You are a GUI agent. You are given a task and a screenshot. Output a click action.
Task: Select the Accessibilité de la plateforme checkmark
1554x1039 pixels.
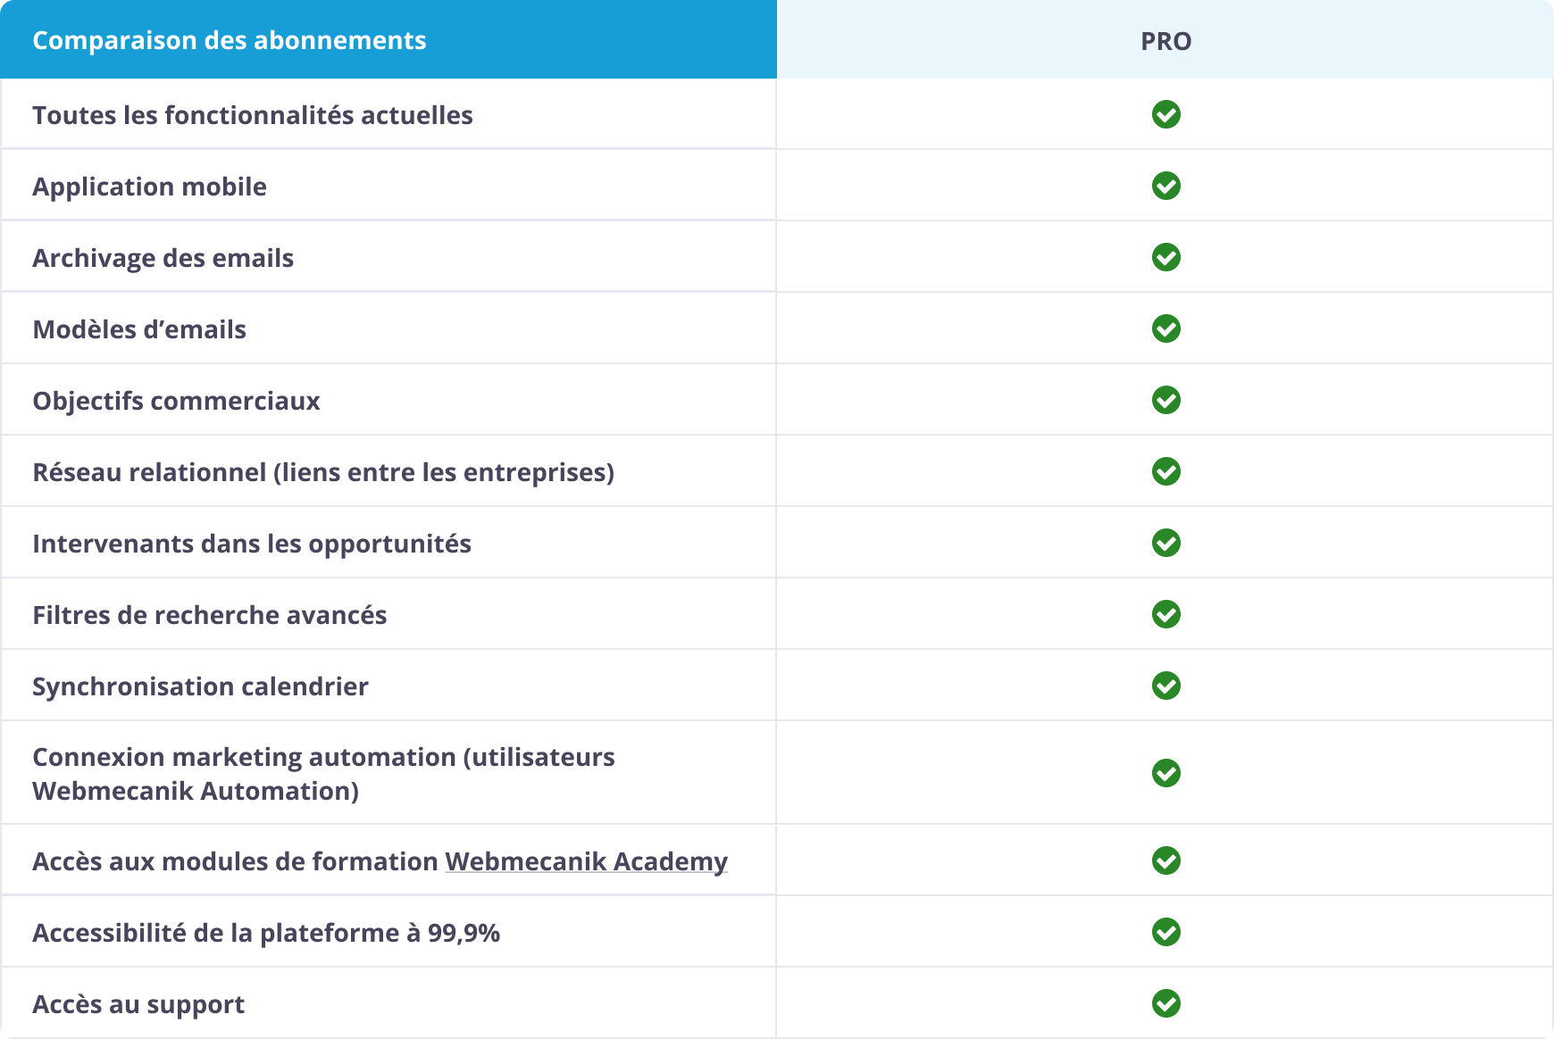click(1165, 932)
